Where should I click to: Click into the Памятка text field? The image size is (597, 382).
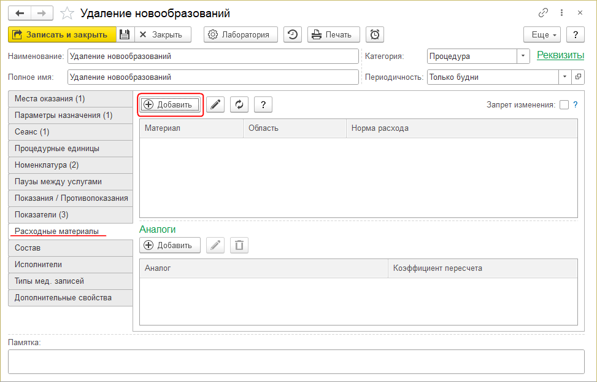coord(296,362)
